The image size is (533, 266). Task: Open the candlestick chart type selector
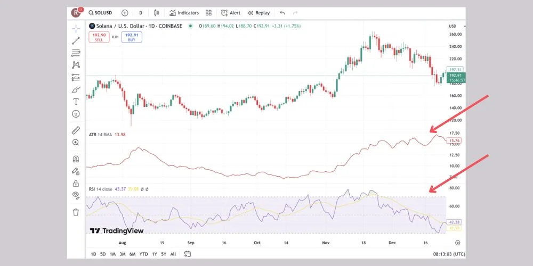[156, 13]
